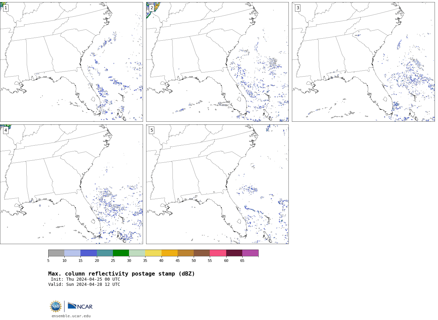Open ensemble member 1 reflectivity map
The image size is (438, 320).
[71, 62]
